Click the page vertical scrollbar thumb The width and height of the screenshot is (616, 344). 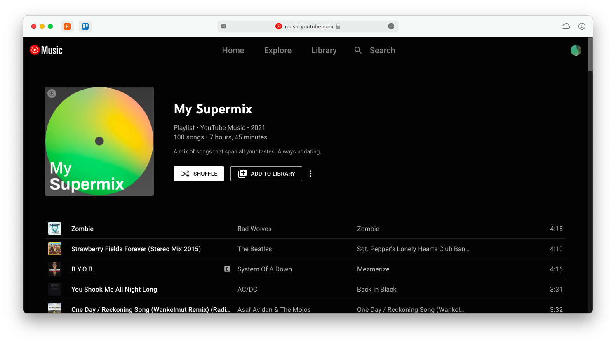[x=590, y=54]
